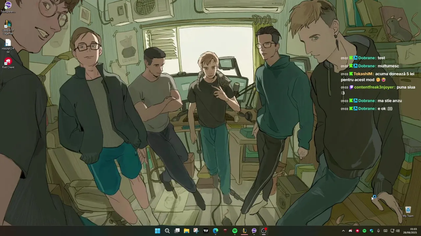Open the dark red heart-shaped taskbar app
The height and width of the screenshot is (236, 421).
[225, 231]
